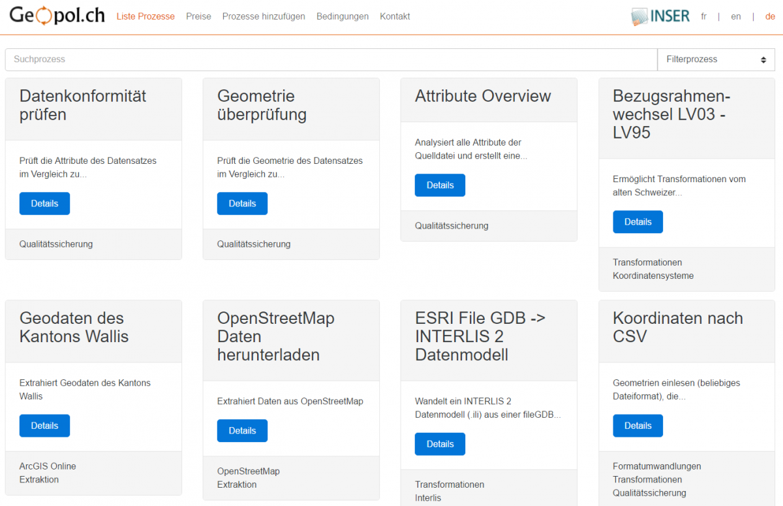Click Qualitätssicherung tag under Geometrie überprüfung
Image resolution: width=783 pixels, height=506 pixels.
point(254,244)
